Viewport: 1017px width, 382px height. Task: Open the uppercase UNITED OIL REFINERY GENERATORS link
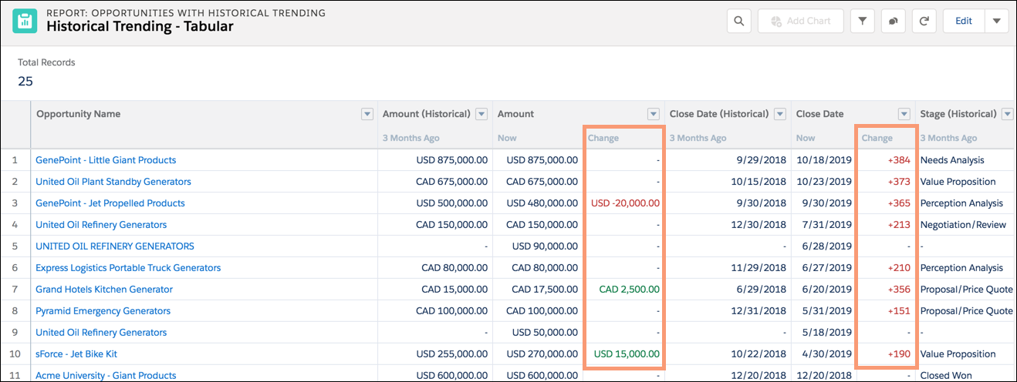(115, 246)
